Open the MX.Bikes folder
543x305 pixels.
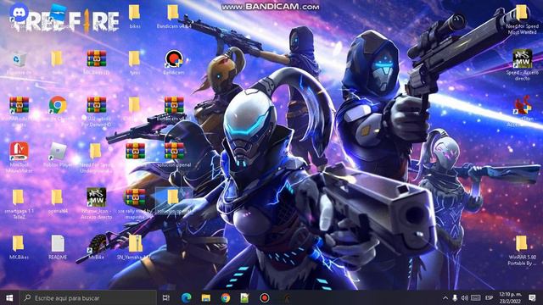(x=19, y=244)
